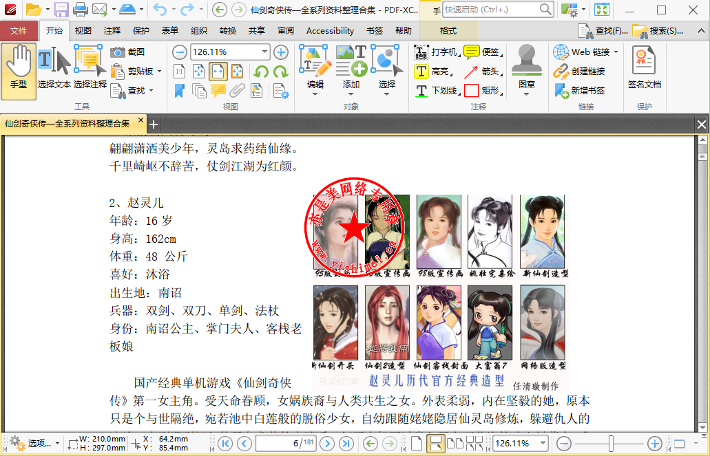Toggle Fit Page view mode

coord(199,71)
